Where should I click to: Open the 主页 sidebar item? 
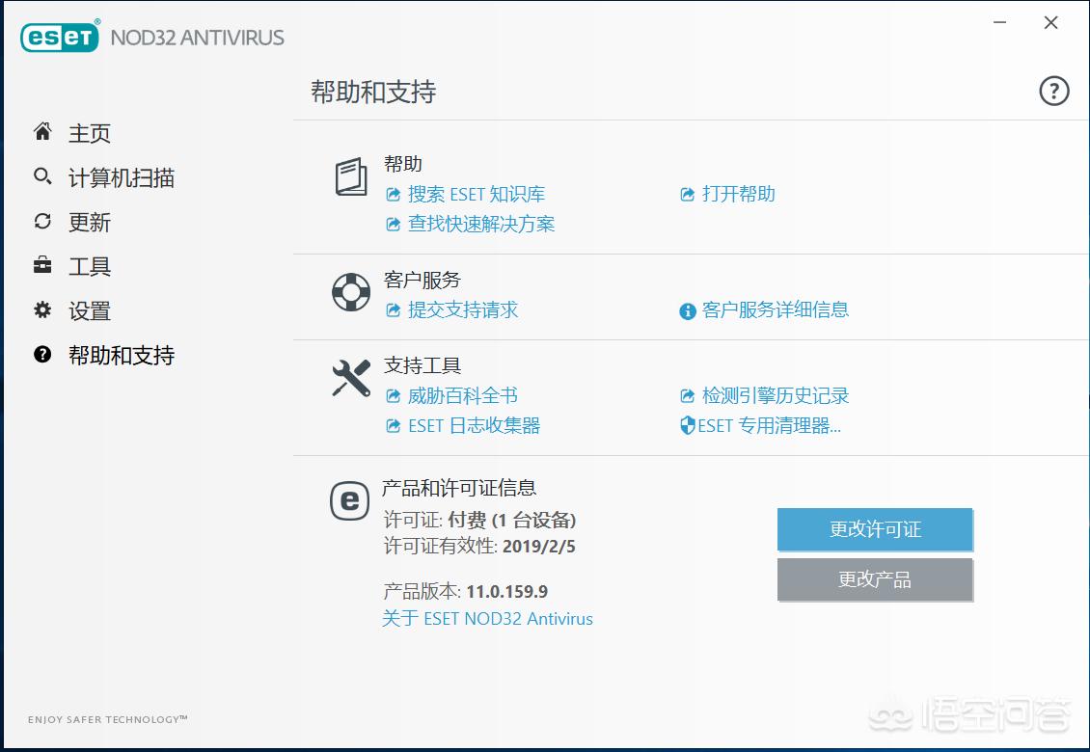pos(89,133)
